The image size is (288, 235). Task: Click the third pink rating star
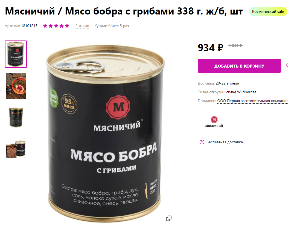point(56,26)
